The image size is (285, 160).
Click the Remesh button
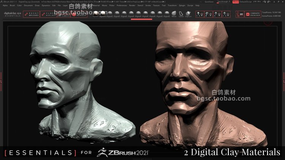coord(79,15)
